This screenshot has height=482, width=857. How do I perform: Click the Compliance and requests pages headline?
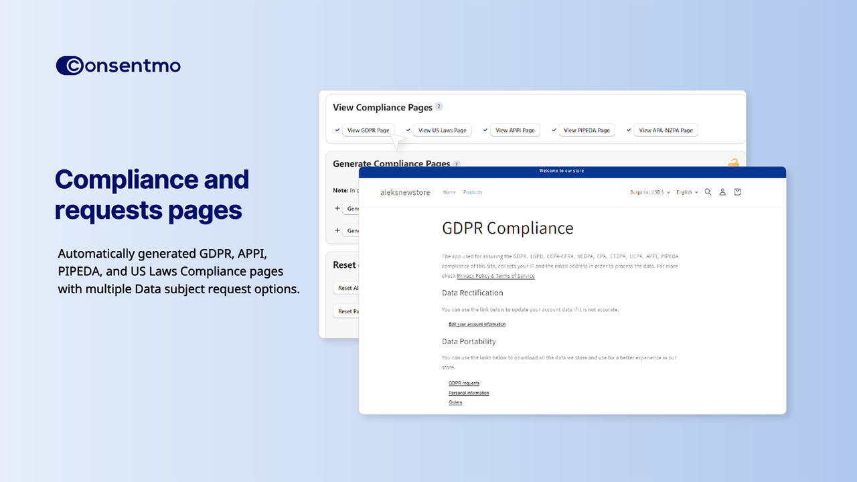pyautogui.click(x=152, y=194)
